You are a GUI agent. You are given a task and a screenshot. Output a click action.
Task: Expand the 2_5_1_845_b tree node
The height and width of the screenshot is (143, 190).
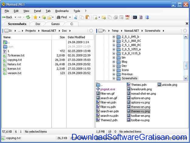[114, 37]
